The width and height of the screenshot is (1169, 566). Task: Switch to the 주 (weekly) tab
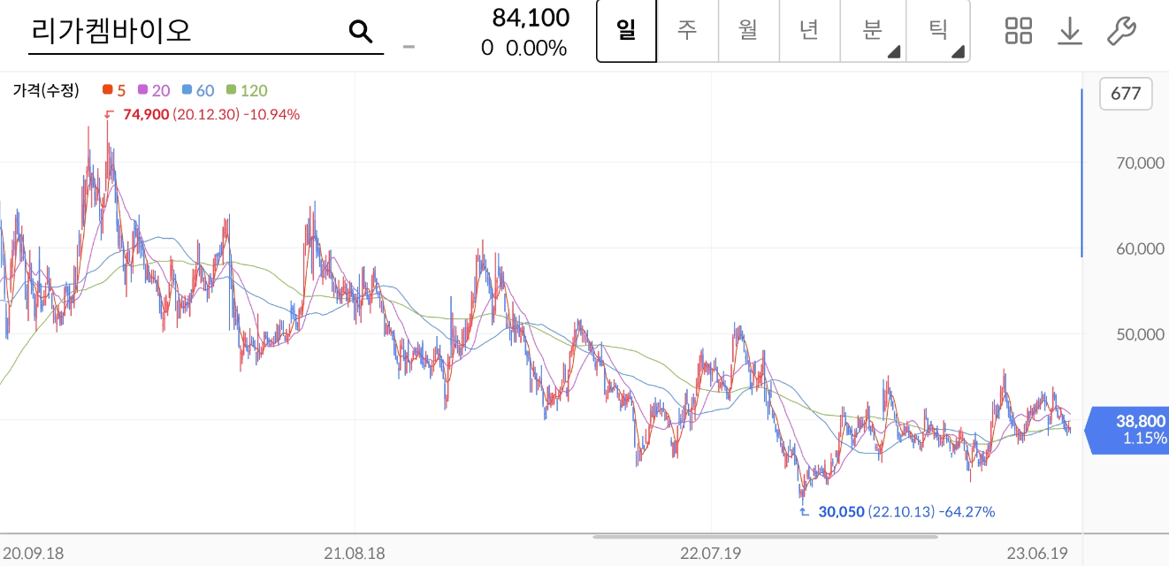pos(687,31)
